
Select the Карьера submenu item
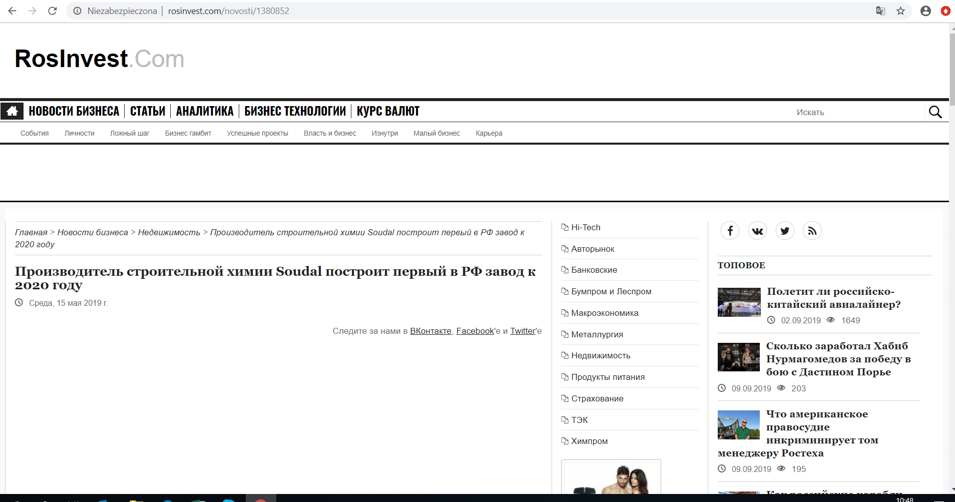[x=489, y=133]
